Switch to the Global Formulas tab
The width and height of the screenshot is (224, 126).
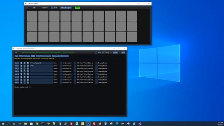pos(24,56)
